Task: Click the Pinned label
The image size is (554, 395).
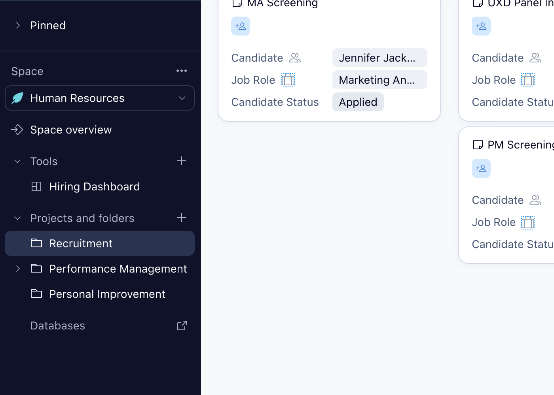Action: pyautogui.click(x=48, y=25)
